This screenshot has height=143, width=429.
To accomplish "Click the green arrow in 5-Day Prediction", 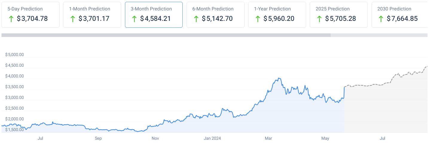I will pos(11,19).
